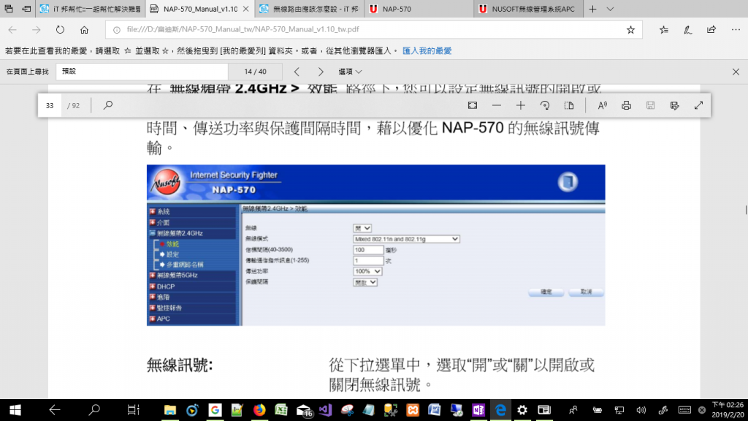The width and height of the screenshot is (748, 421).
Task: Open volume control in system tray
Action: tap(641, 410)
